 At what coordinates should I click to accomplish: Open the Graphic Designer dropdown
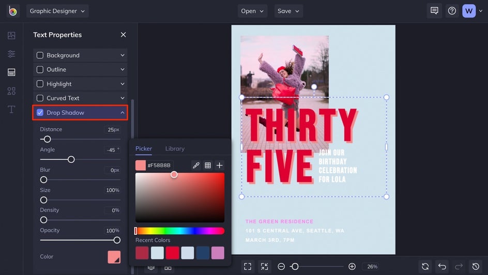point(57,11)
